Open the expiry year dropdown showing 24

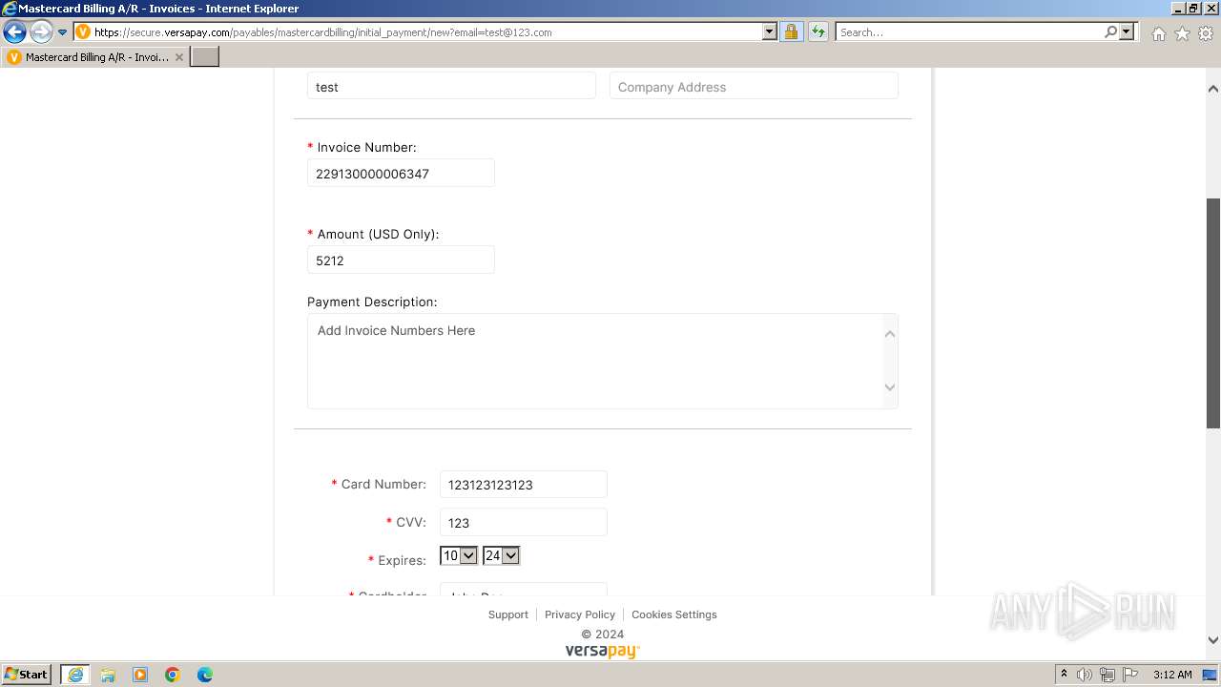click(501, 555)
